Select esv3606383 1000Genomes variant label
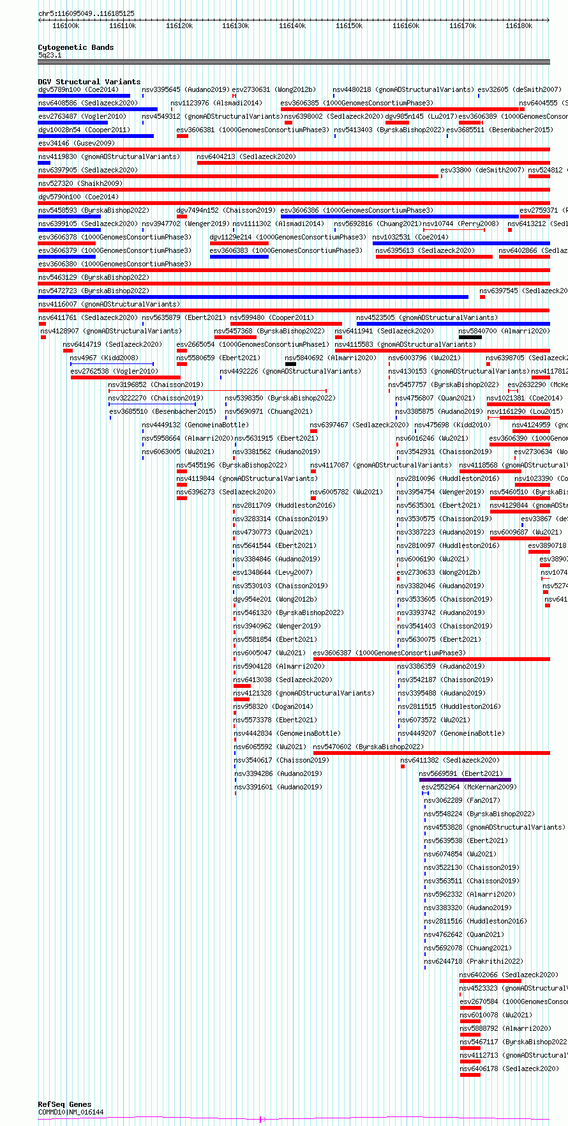Viewport: 568px width, 1126px height. coord(286,250)
